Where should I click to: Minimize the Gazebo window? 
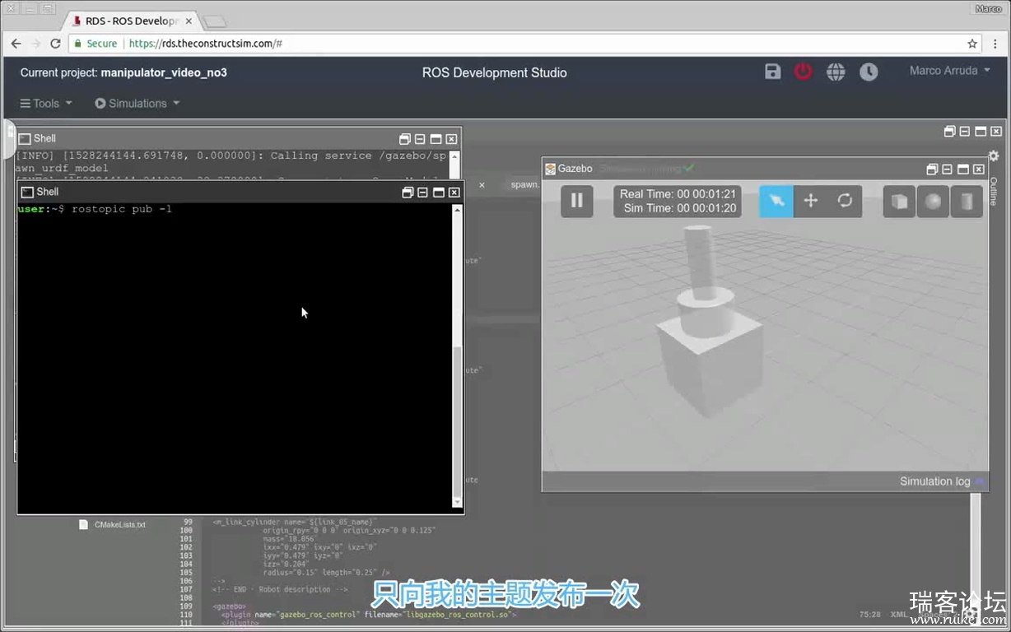(x=948, y=169)
